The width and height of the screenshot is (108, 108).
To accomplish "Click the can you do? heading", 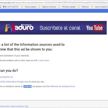I will [x=9, y=71].
